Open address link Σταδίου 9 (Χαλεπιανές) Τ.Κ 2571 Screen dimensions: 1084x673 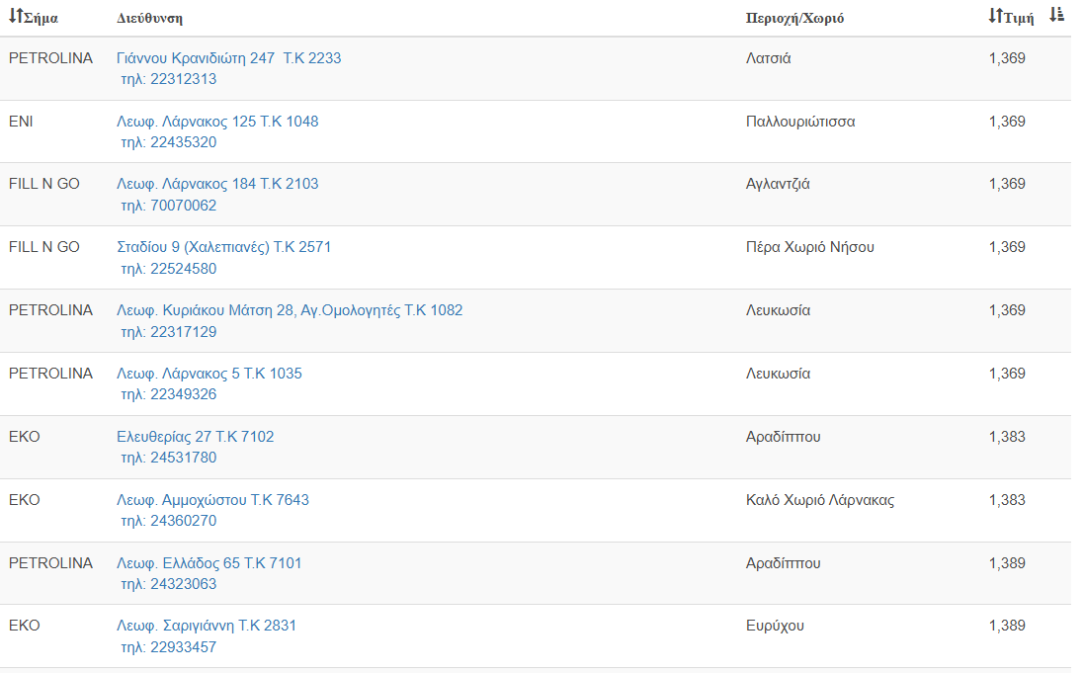pyautogui.click(x=224, y=247)
